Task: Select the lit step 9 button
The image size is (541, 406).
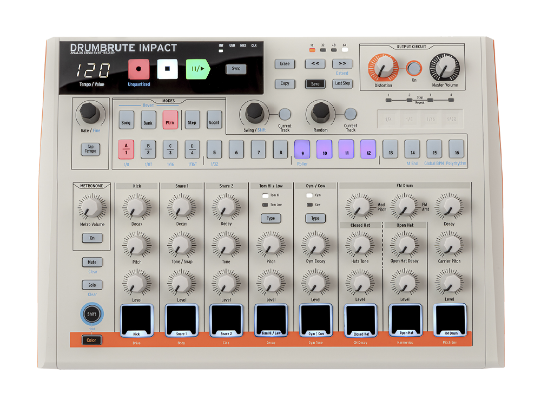Action: [x=302, y=148]
